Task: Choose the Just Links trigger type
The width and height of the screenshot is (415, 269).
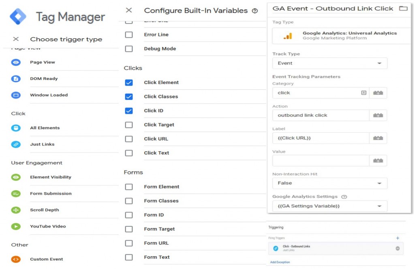Action: [42, 144]
